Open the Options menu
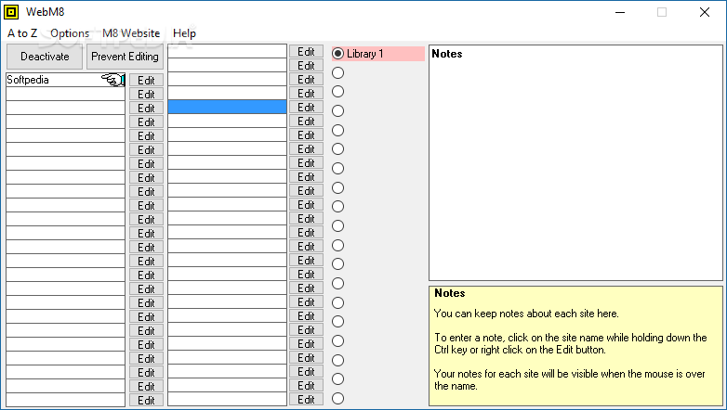Image resolution: width=727 pixels, height=410 pixels. (x=70, y=33)
